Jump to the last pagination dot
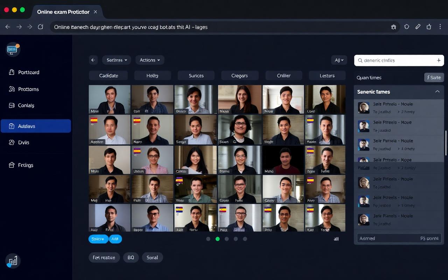 [x=245, y=239]
